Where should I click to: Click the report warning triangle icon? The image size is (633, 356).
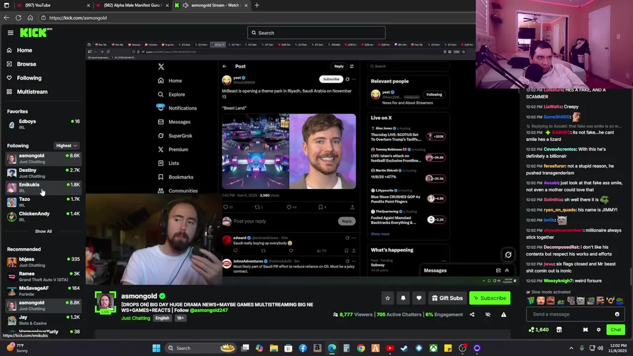coord(503,314)
